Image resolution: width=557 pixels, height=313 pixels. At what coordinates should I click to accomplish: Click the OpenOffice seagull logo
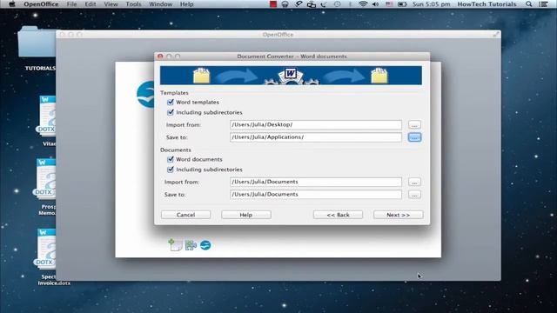click(x=146, y=95)
